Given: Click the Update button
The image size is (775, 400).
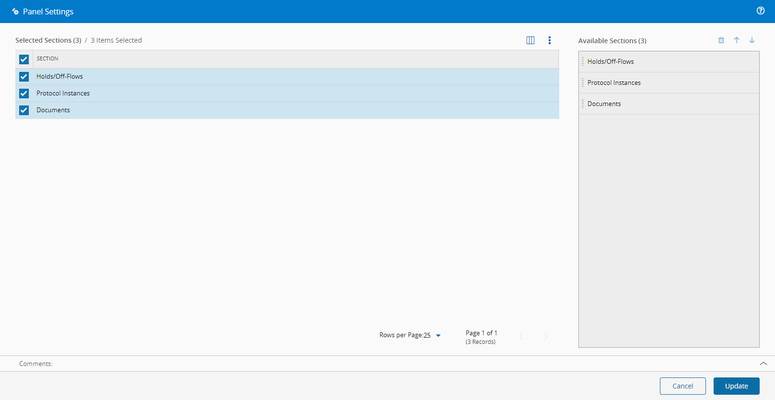Looking at the screenshot, I should [x=737, y=386].
